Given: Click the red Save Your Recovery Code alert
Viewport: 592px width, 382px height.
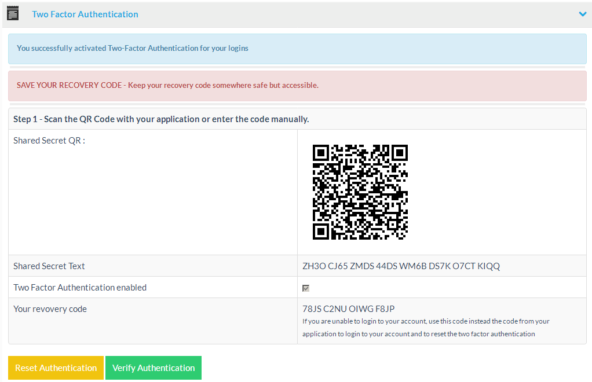Looking at the screenshot, I should tap(297, 86).
